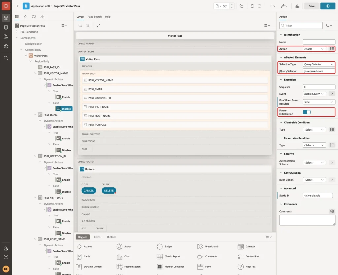Image resolution: width=338 pixels, height=275 pixels.
Task: Click Application 400 breadcrumb
Action: point(40,6)
